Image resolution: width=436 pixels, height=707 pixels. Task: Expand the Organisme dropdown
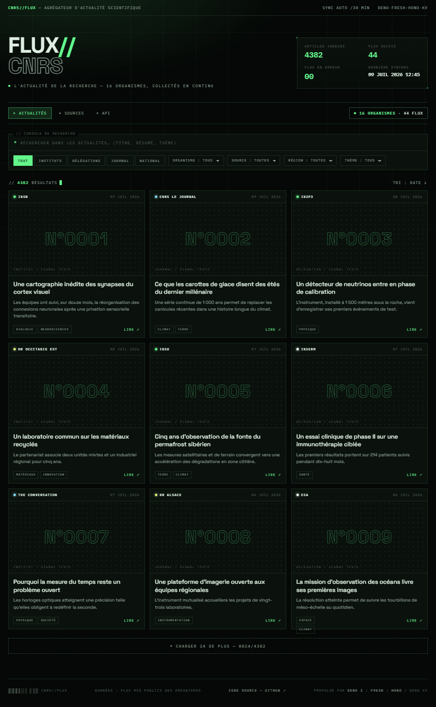[196, 161]
